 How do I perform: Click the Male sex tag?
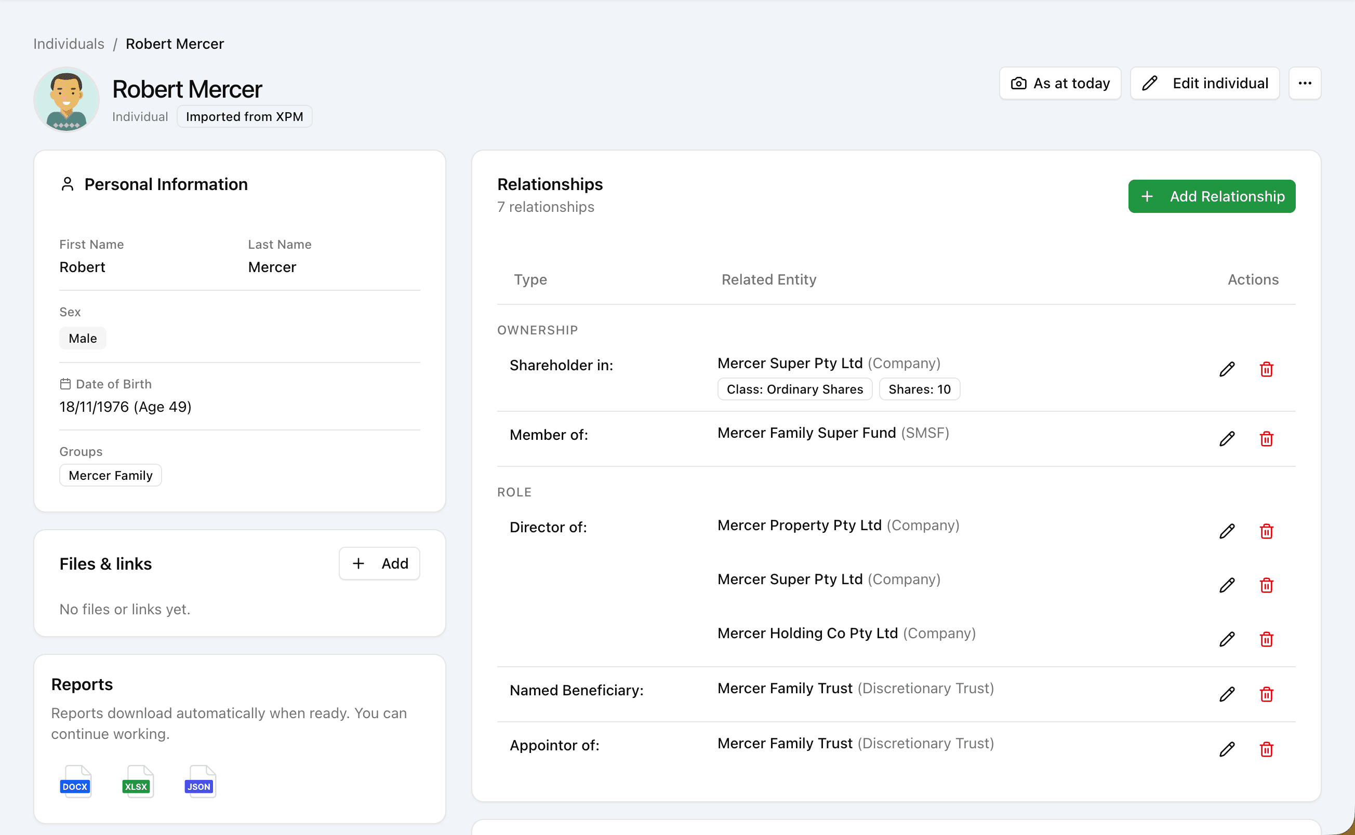(83, 338)
